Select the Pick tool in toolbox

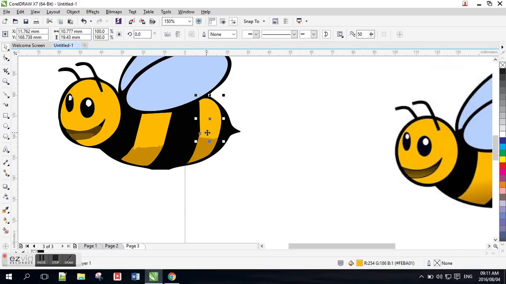(6, 47)
